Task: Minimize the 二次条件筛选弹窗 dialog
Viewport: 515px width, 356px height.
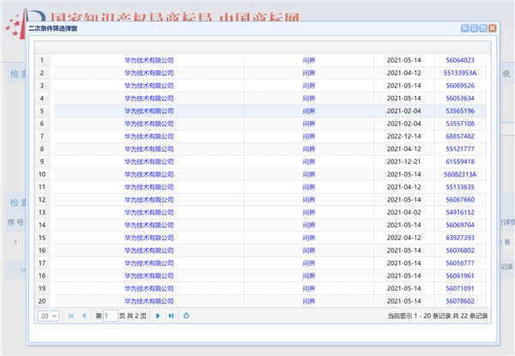Action: (x=473, y=27)
